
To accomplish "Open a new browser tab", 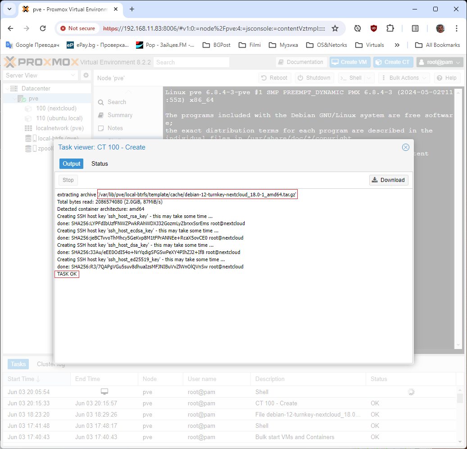I will click(x=132, y=9).
